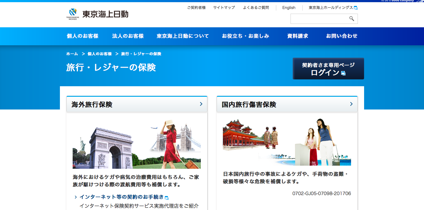The image size is (424, 210).
Task: Click the 旅行・レジャーの保険 page title
Action: [x=111, y=68]
